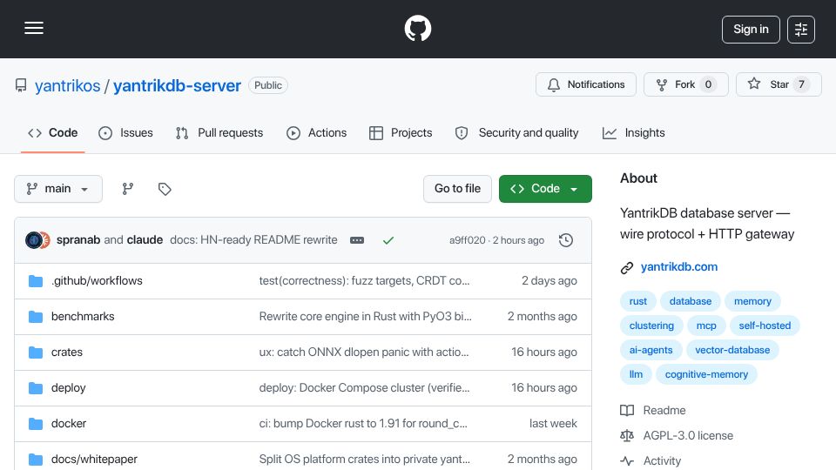The image size is (836, 470).
Task: View branches via branch icon
Action: 127,189
